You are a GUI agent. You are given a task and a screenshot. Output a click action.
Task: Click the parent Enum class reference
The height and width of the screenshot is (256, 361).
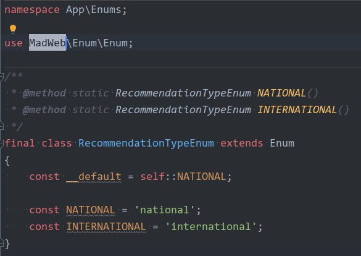282,143
